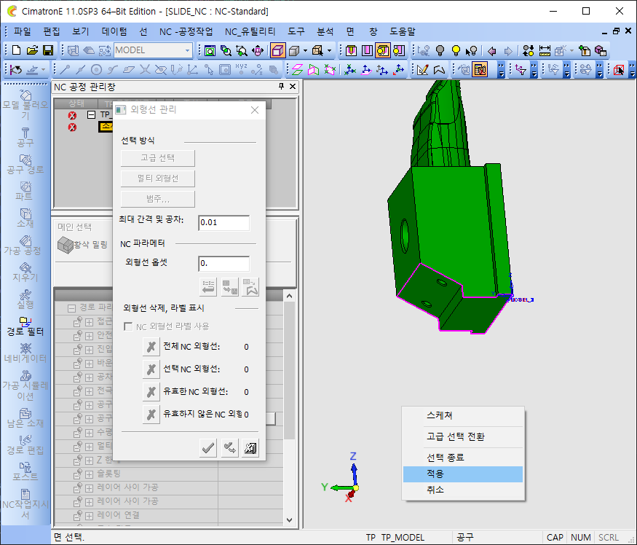Click 네비게이터 in the left sidebar
637x545 pixels.
pyautogui.click(x=25, y=353)
